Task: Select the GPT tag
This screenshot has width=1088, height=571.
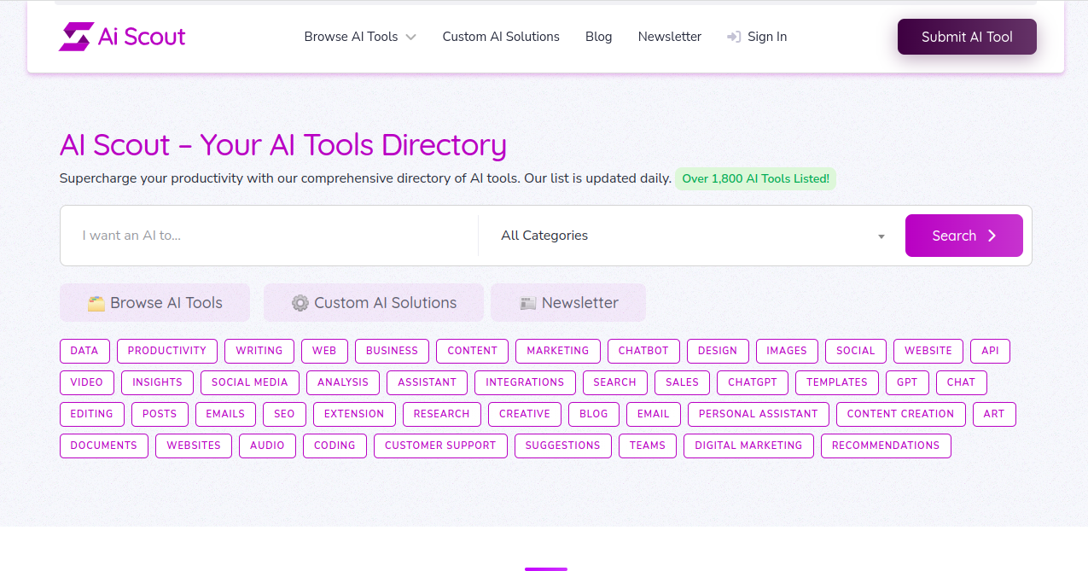Action: (x=907, y=382)
